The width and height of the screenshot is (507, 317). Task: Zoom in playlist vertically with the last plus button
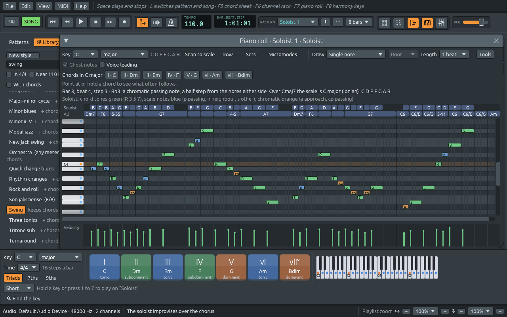click(x=501, y=311)
